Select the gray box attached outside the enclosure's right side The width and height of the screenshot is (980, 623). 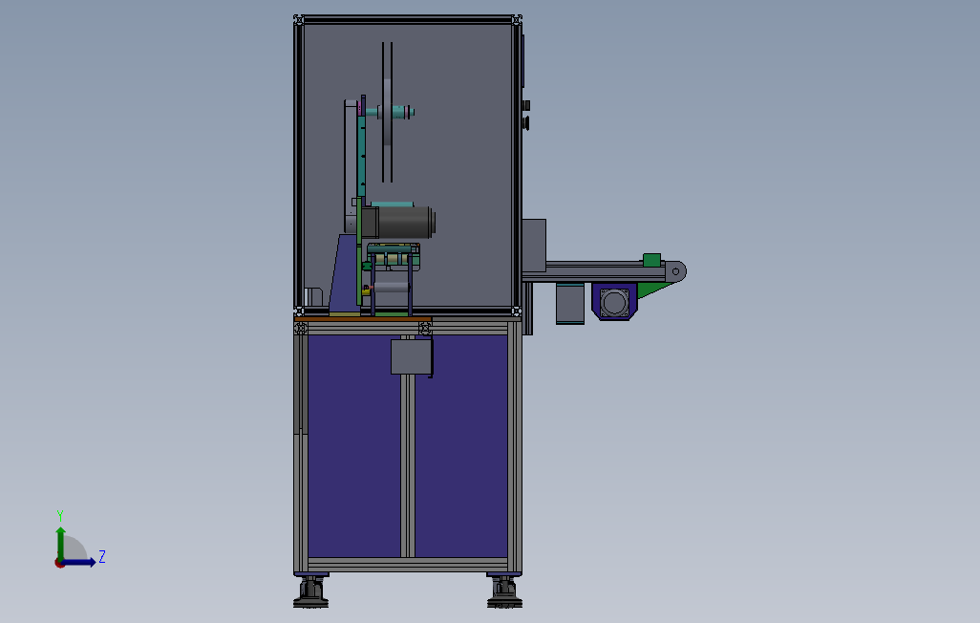(x=534, y=246)
